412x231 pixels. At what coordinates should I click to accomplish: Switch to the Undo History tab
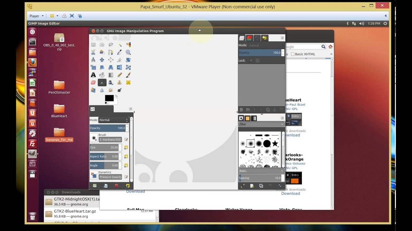(265, 38)
